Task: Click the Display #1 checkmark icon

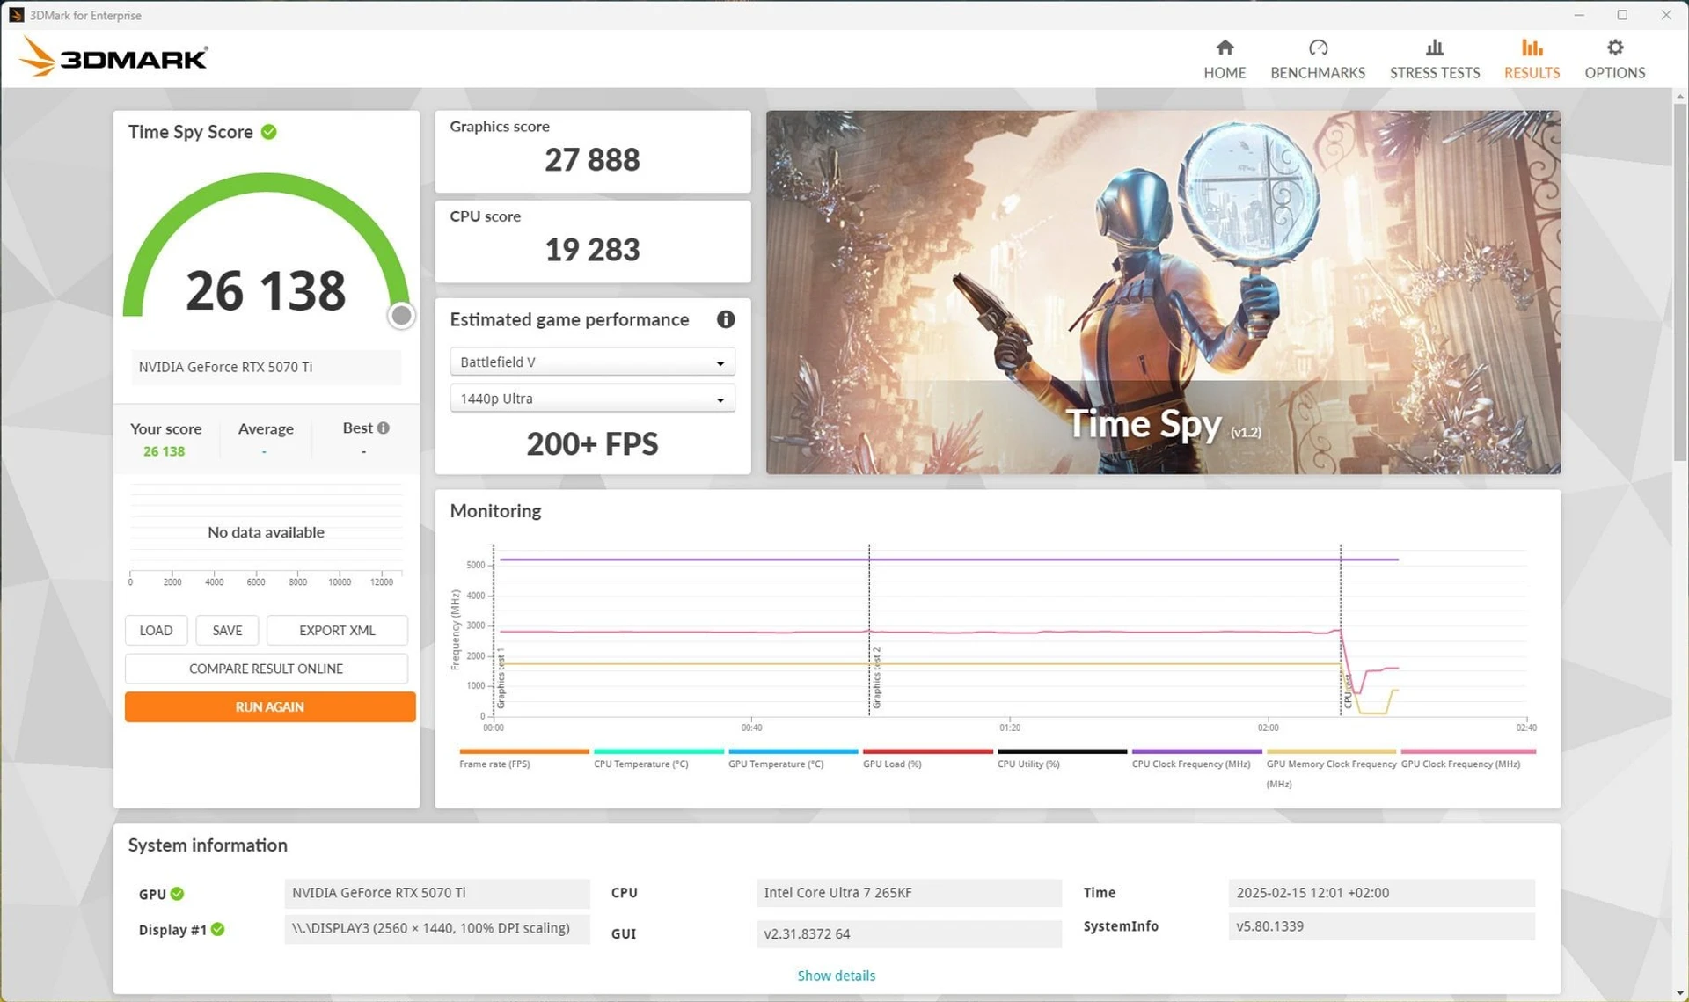Action: coord(218,929)
